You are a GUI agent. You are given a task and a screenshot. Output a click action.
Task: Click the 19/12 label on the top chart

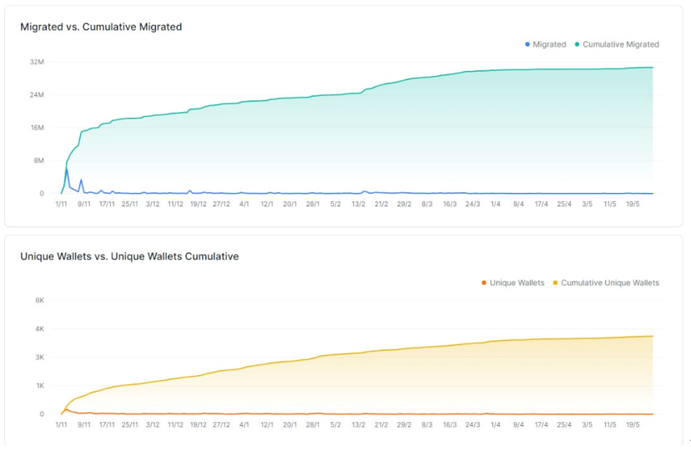(199, 204)
